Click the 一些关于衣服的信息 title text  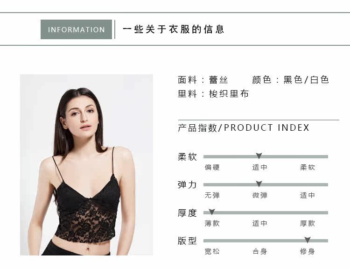click(x=174, y=29)
